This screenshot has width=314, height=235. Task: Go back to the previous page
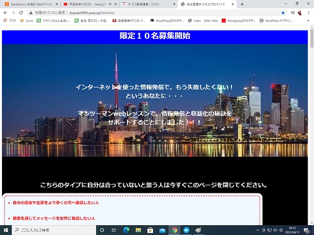pos(5,13)
